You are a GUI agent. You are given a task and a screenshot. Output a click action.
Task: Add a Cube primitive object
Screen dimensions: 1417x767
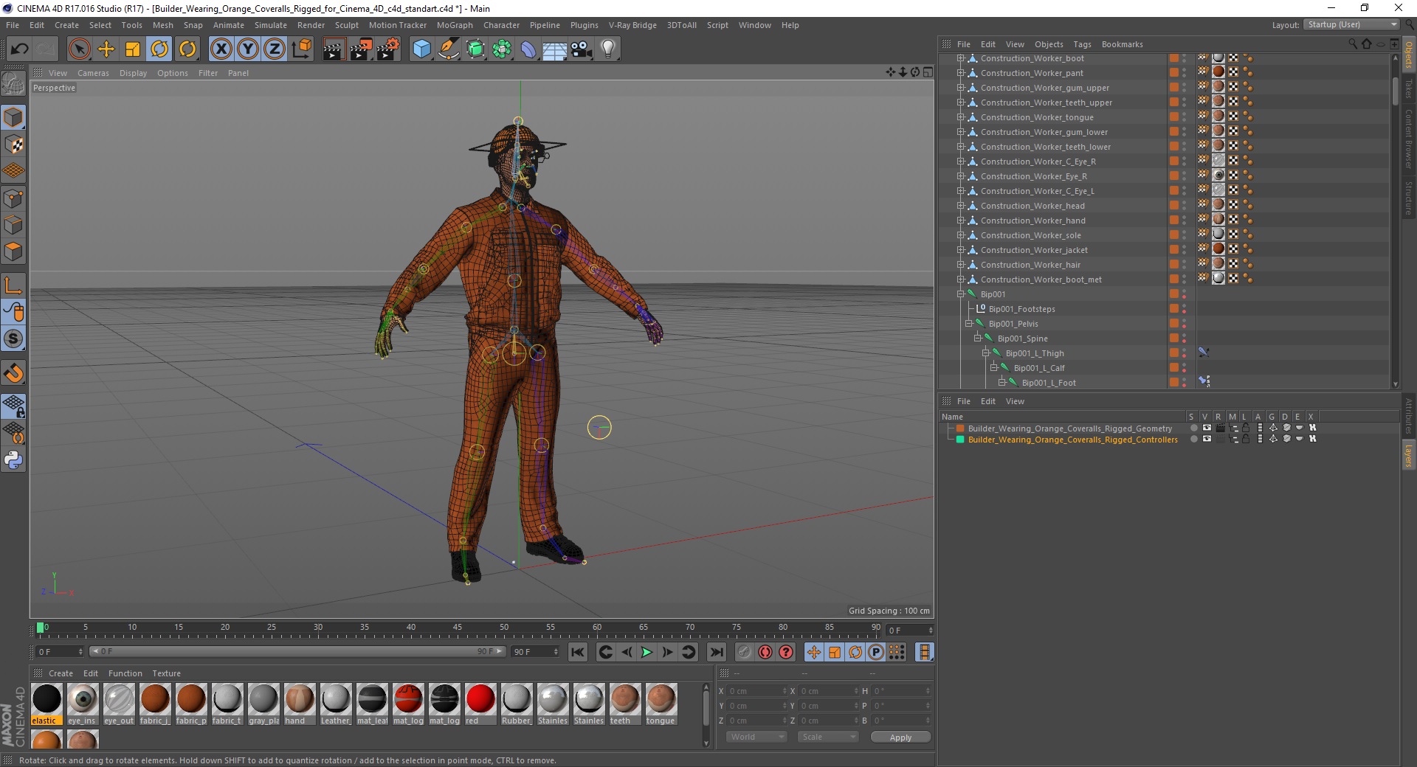click(x=421, y=49)
